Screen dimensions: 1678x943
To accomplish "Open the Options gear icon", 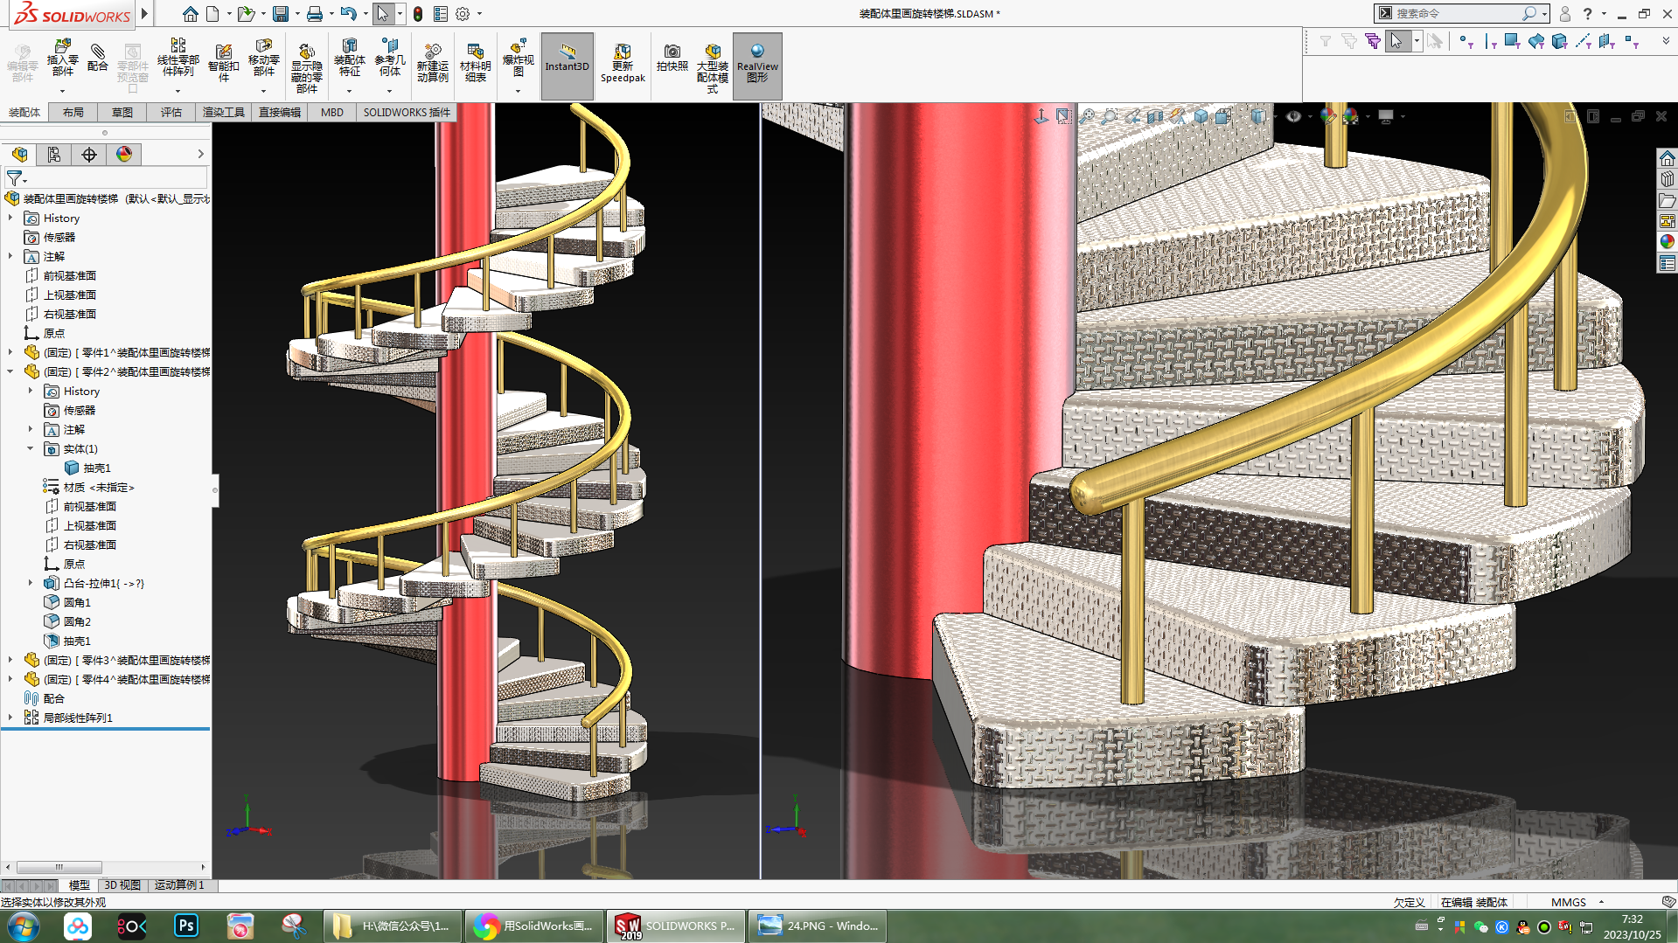I will click(463, 14).
